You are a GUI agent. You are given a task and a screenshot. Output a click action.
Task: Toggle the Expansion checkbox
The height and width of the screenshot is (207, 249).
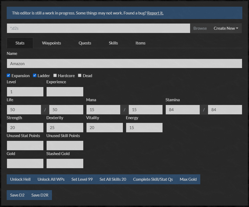(9, 75)
